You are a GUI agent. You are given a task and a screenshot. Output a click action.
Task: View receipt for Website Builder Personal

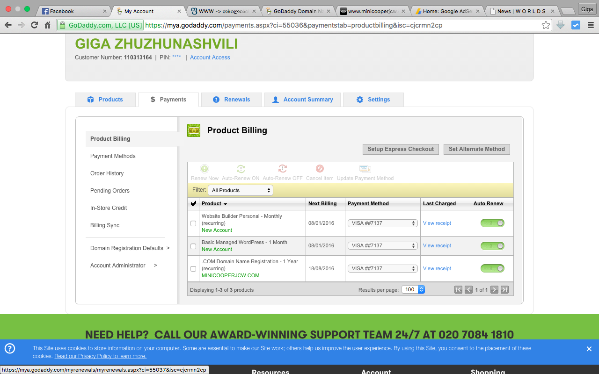pos(437,223)
